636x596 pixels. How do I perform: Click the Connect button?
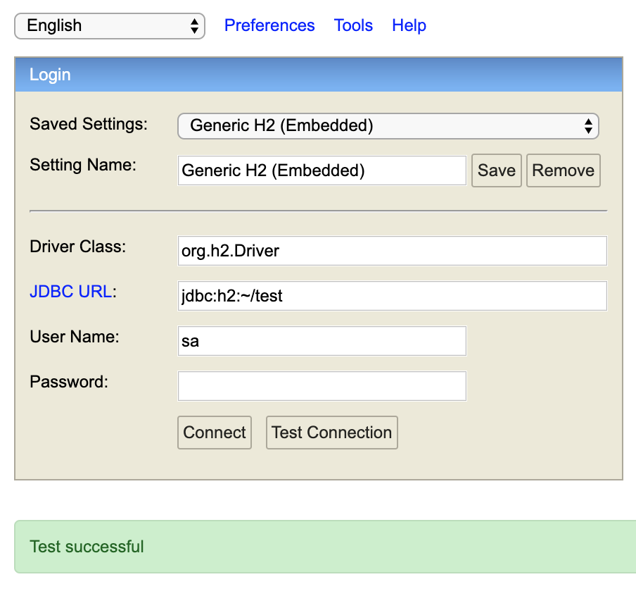215,433
